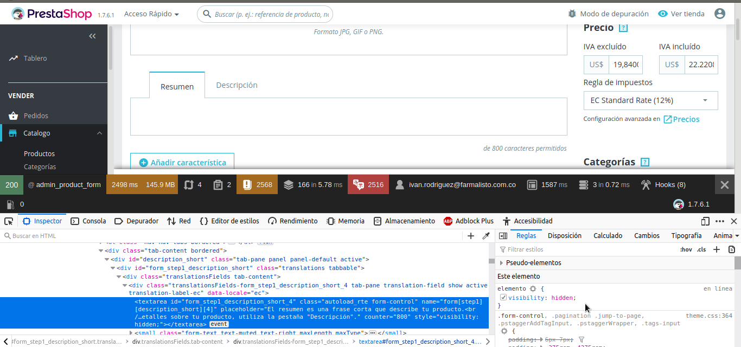This screenshot has width=741, height=347.
Task: Uncheck the visibility hidden checkbox
Action: pos(503,298)
